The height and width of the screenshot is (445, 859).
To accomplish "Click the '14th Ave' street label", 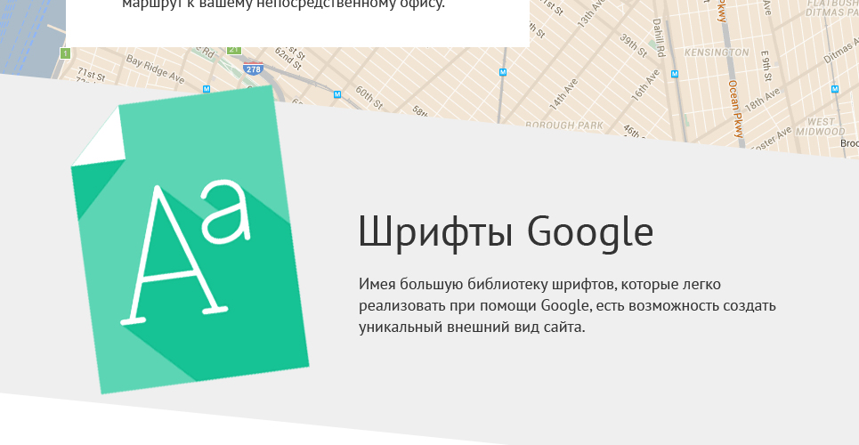I will tap(563, 93).
